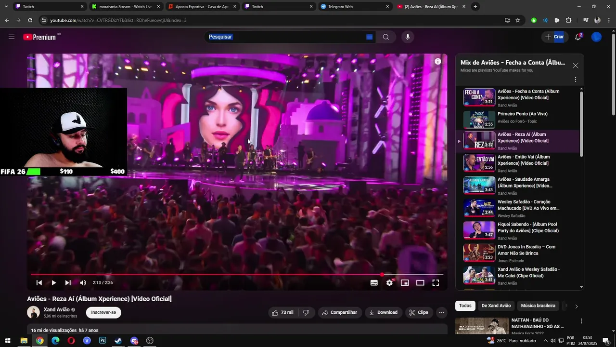616x347 pixels.
Task: Go back in browser history
Action: click(7, 20)
